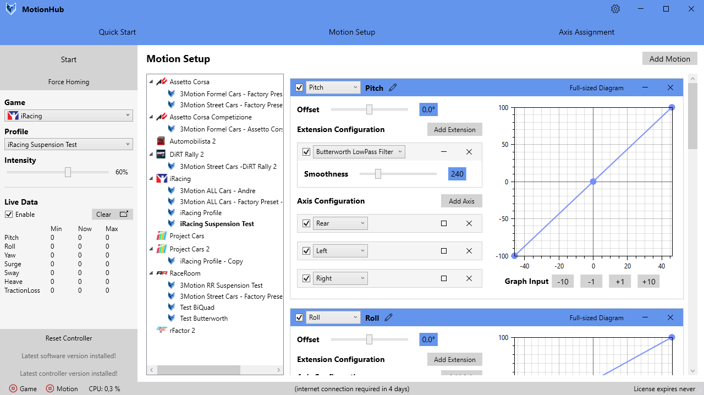
Task: Uncheck the Pitch motion checkbox
Action: click(x=299, y=87)
